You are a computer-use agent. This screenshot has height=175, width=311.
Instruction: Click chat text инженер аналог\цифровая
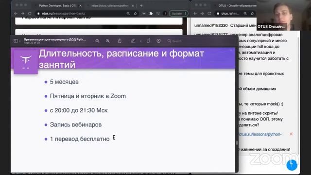257,35
